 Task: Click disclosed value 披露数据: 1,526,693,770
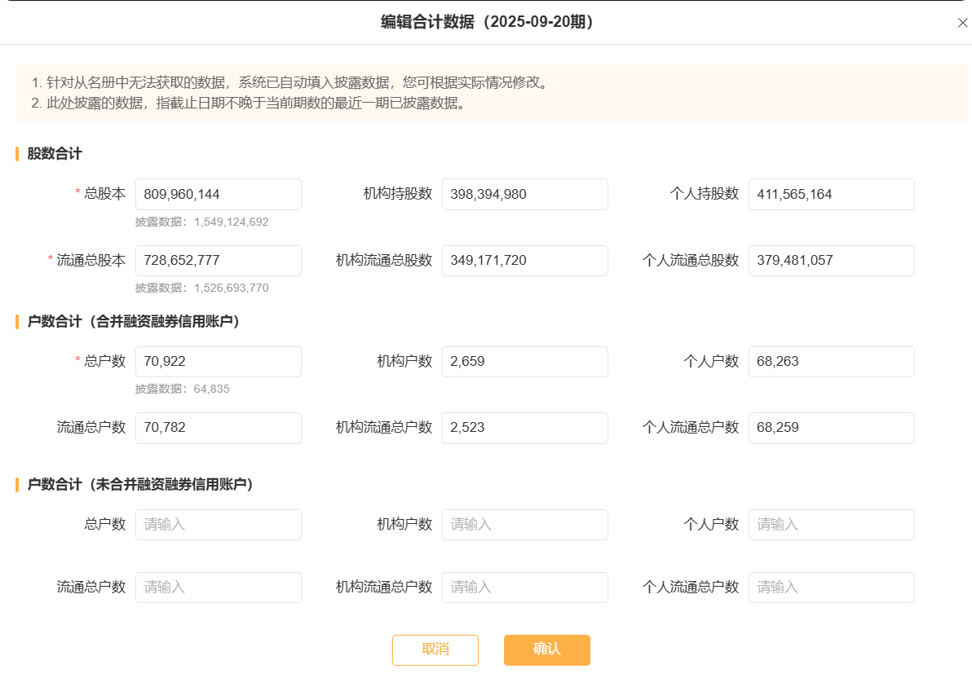(202, 288)
